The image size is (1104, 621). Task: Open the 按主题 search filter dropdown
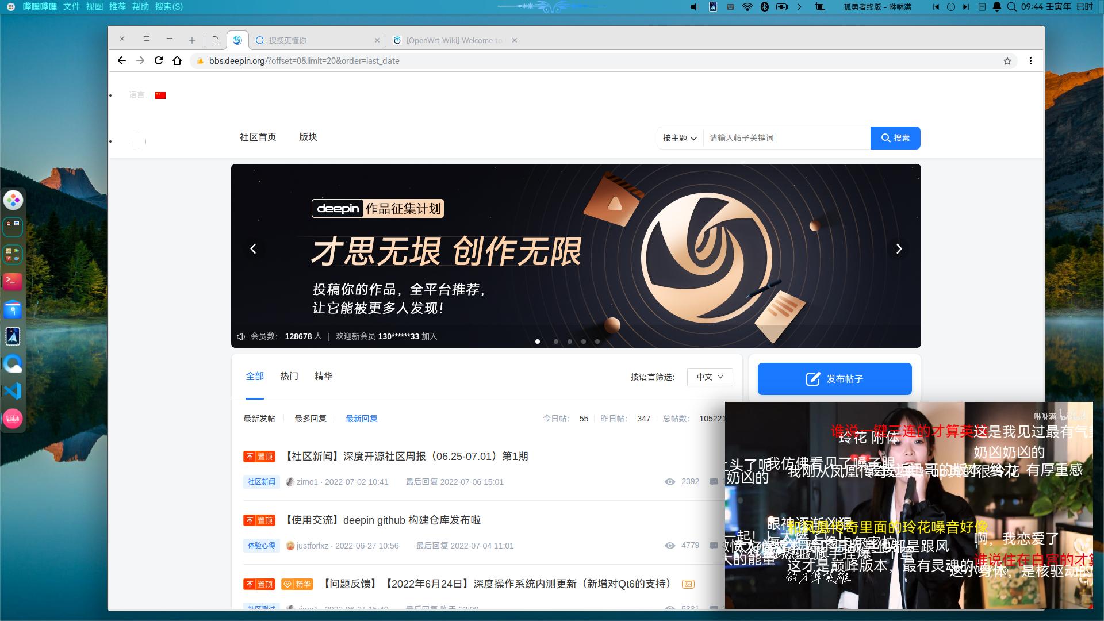pyautogui.click(x=679, y=138)
